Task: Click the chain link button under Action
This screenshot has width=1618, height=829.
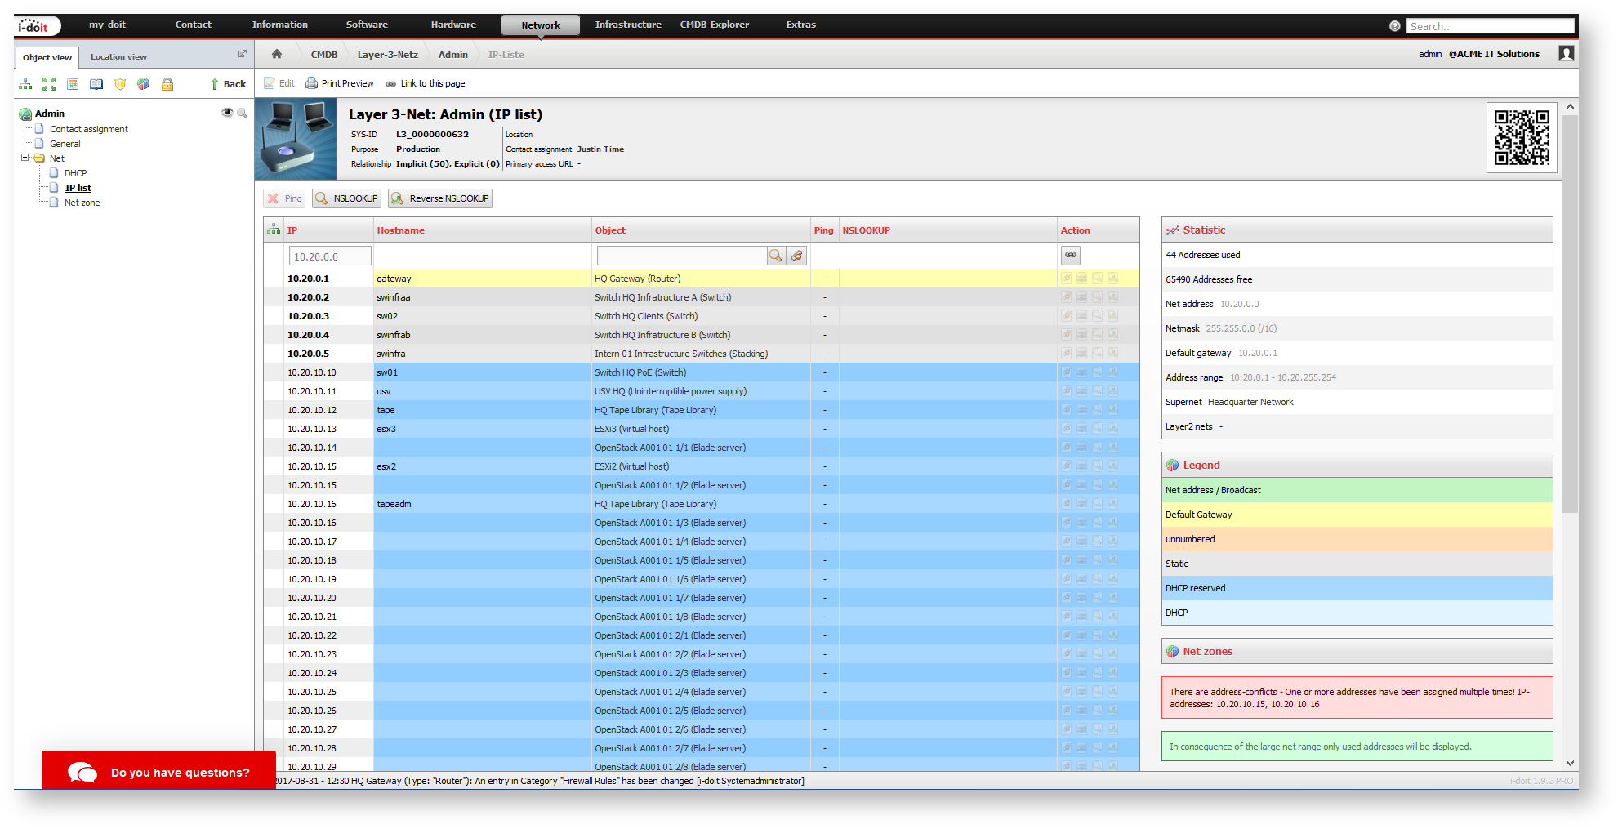Action: pos(1071,255)
